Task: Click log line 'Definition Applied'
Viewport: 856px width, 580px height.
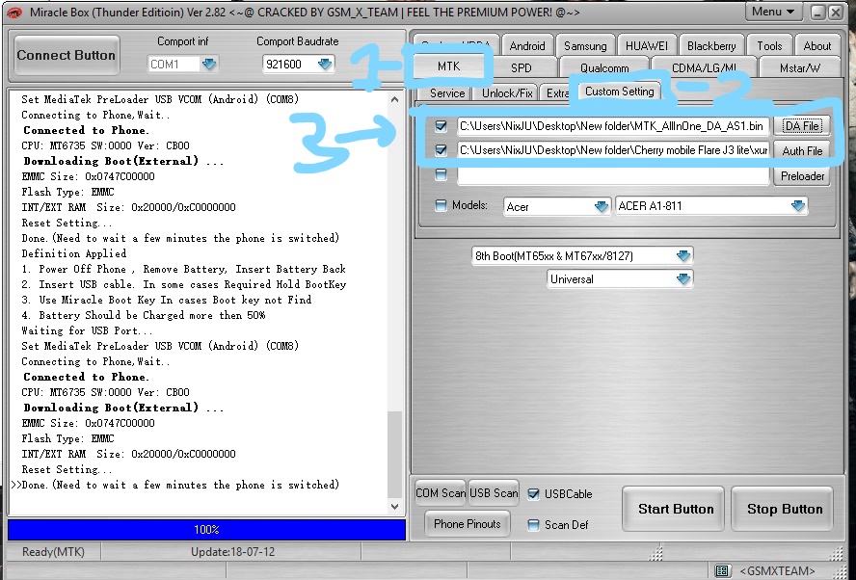Action: pos(73,253)
